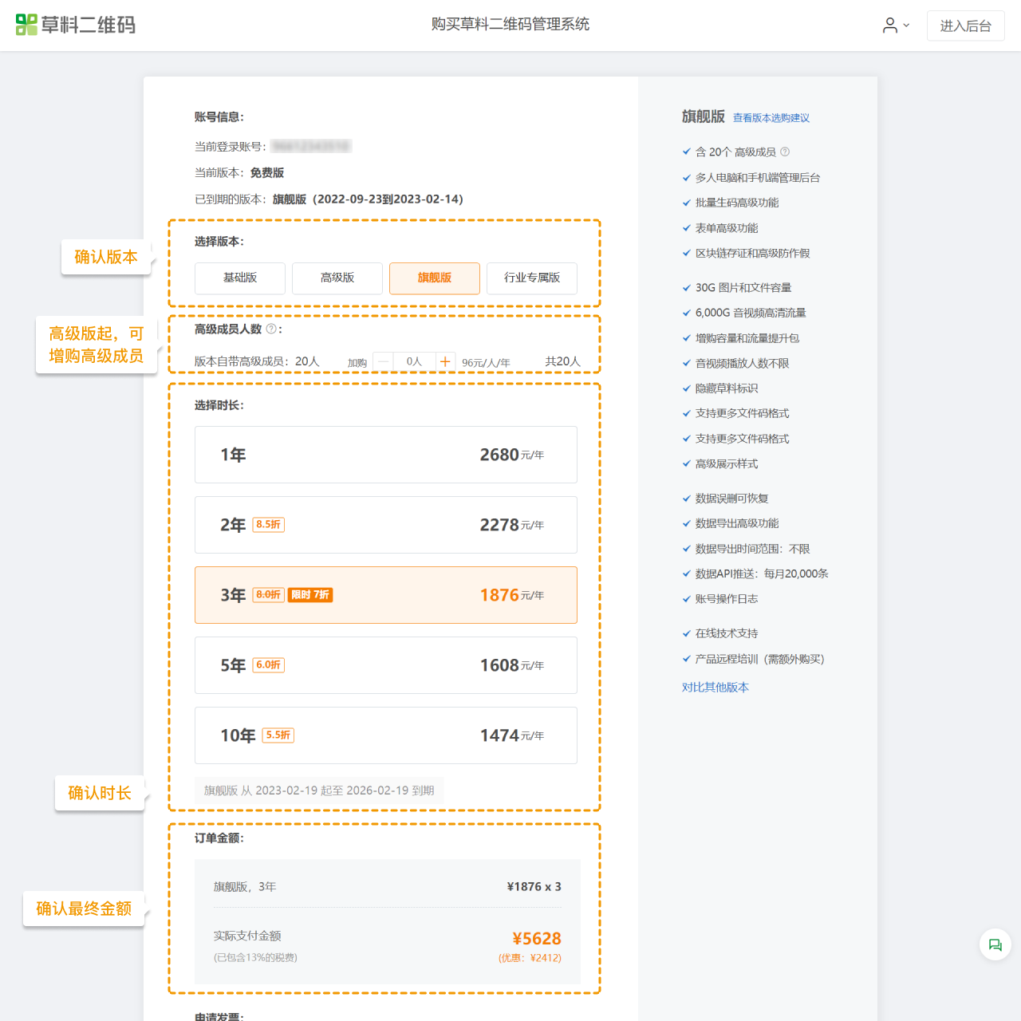Click the 产品远程培训 feature item
The width and height of the screenshot is (1021, 1021).
[753, 659]
